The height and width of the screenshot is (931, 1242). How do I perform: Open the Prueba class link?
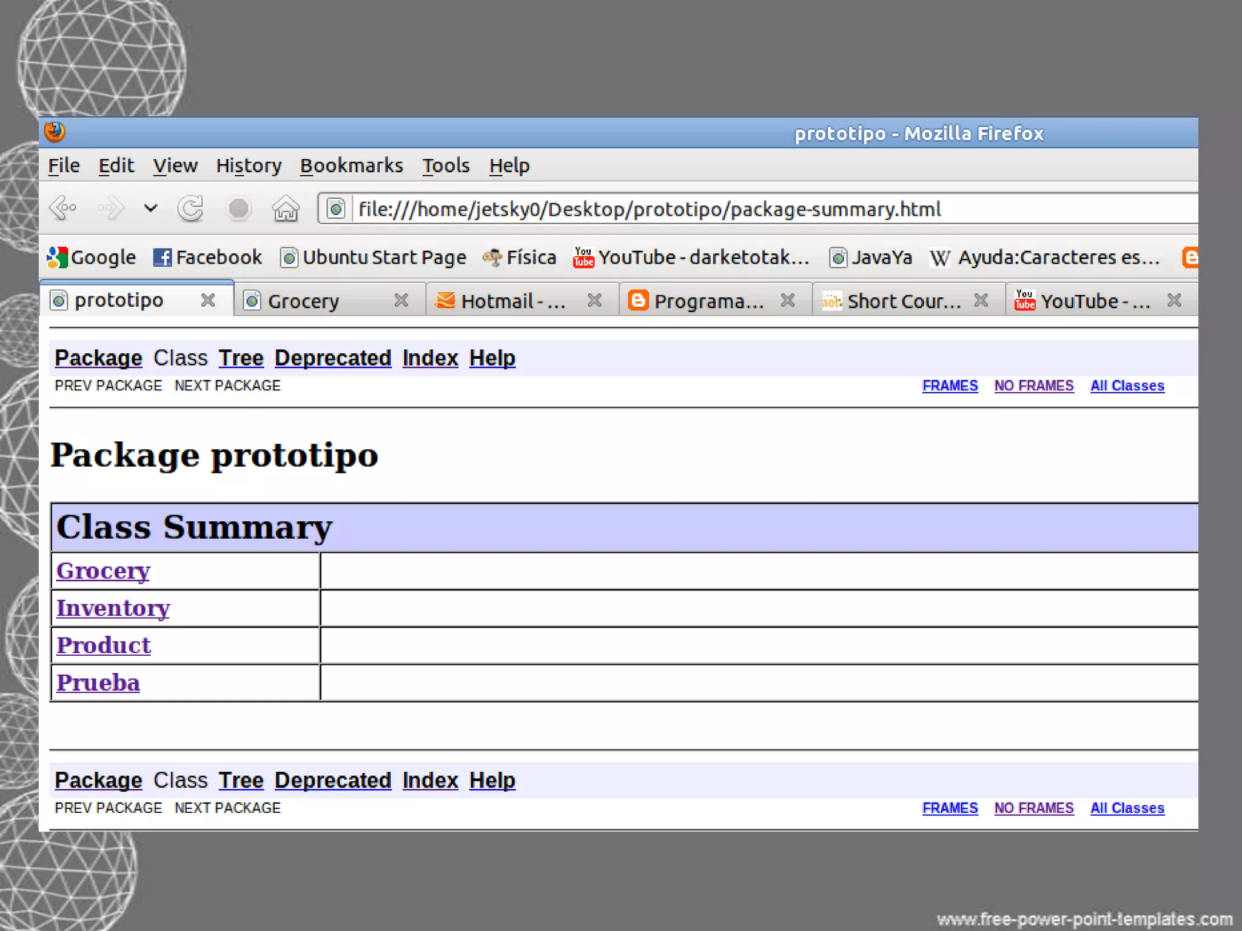coord(98,682)
